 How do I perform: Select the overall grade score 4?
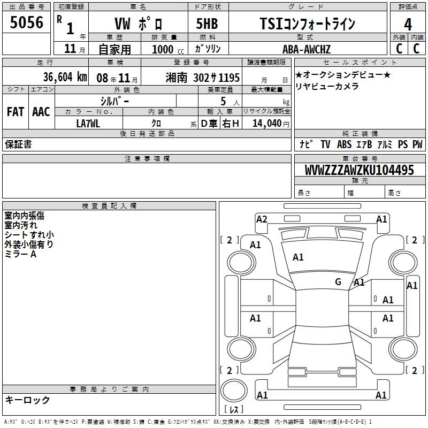pyautogui.click(x=408, y=25)
